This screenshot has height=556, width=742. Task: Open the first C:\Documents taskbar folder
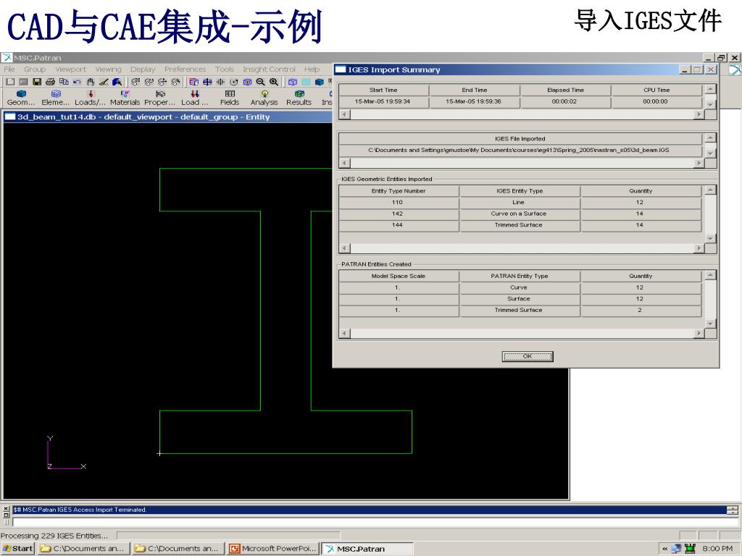(x=83, y=549)
